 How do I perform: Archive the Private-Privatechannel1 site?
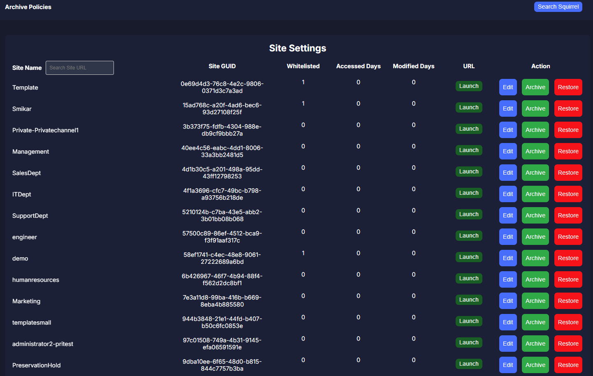coord(535,130)
